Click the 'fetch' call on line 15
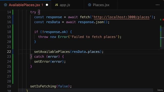Viewport: 164px width, 92px height. tap(85, 17)
